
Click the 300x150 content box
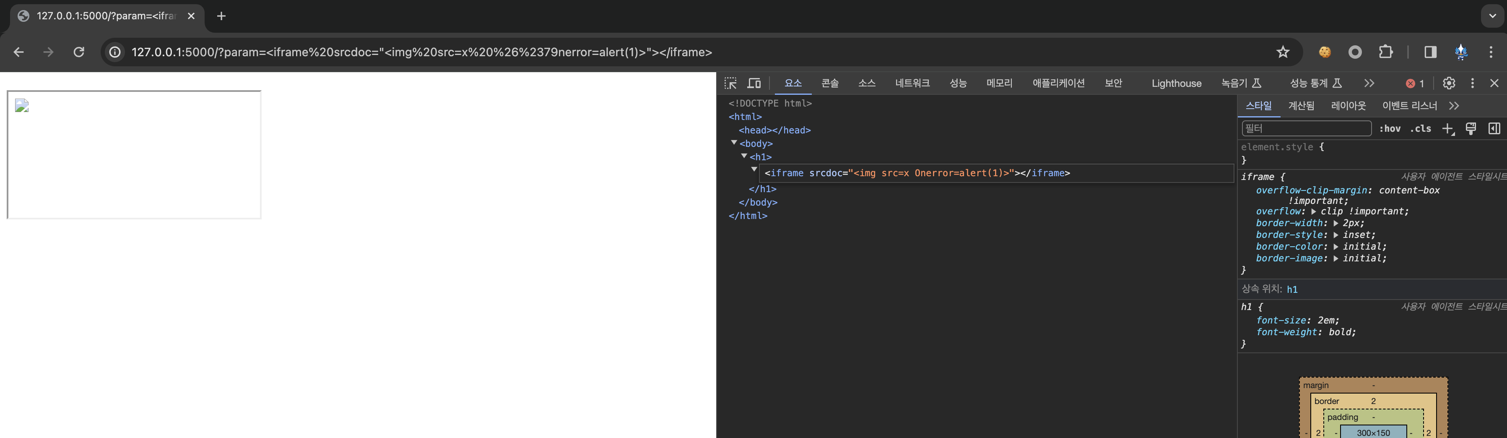pos(1373,433)
